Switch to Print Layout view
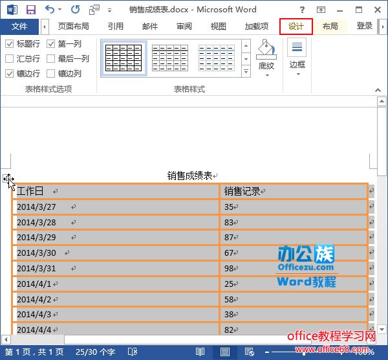This screenshot has width=388, height=360. (224, 352)
